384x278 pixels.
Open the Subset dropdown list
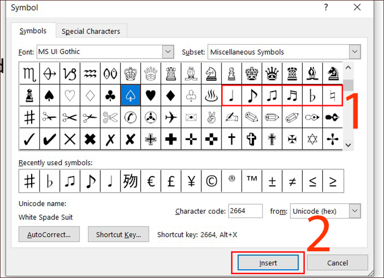pos(355,52)
